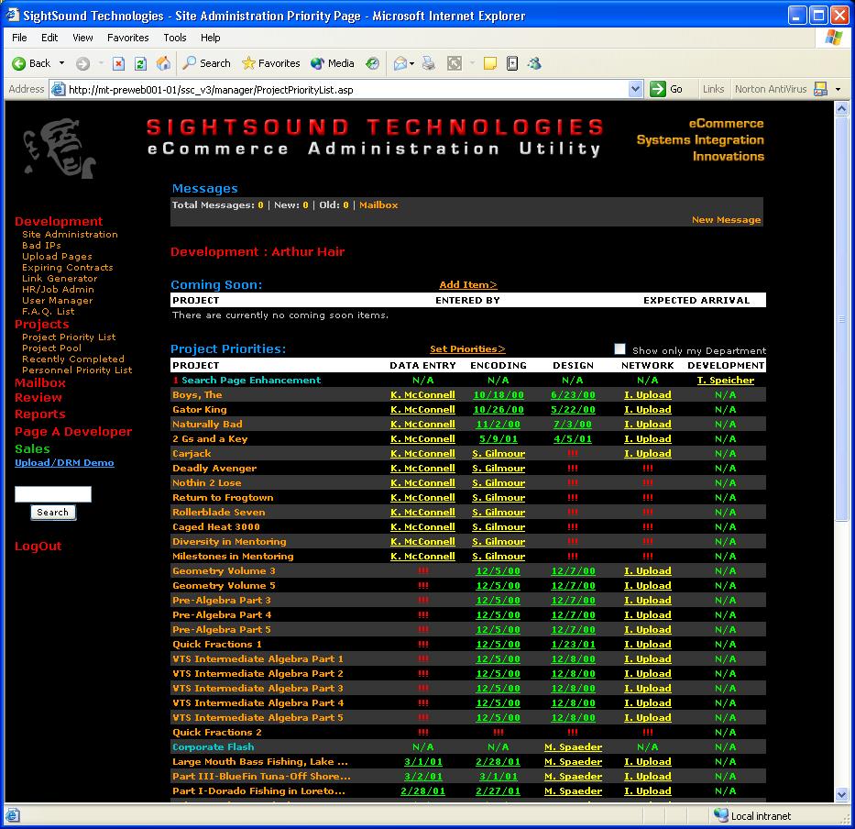Image resolution: width=855 pixels, height=829 pixels.
Task: Click K. McConnell in the Gator King row
Action: 422,410
